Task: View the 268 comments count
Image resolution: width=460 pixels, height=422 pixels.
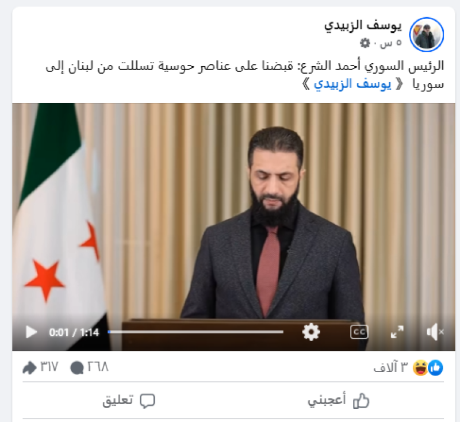Action: [x=90, y=367]
